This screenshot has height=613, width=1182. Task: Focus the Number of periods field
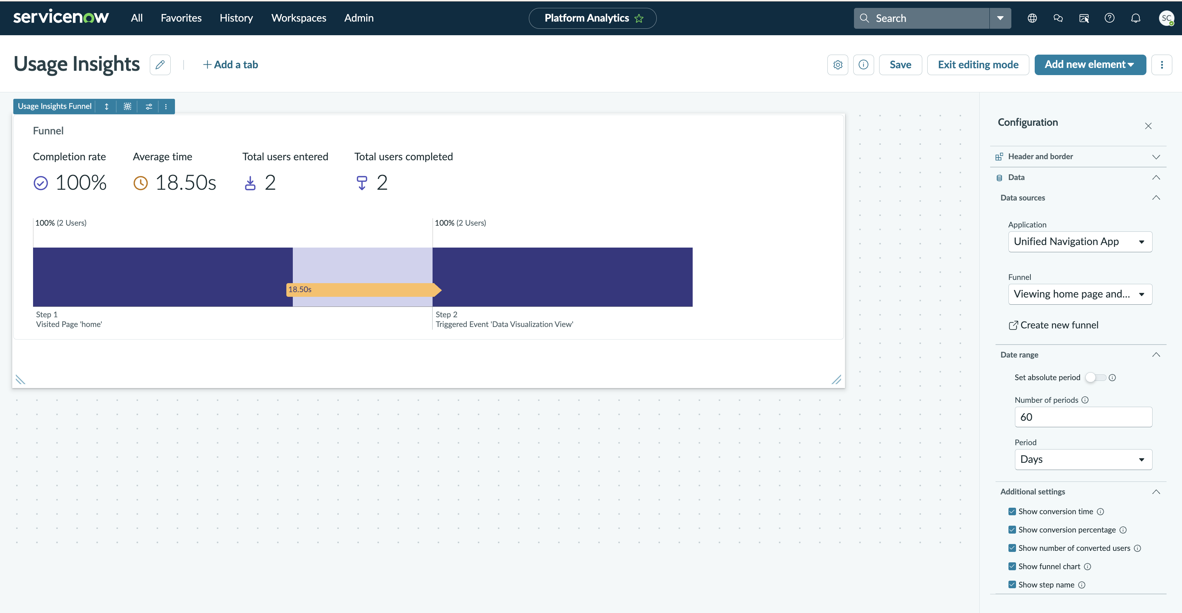[x=1083, y=417]
